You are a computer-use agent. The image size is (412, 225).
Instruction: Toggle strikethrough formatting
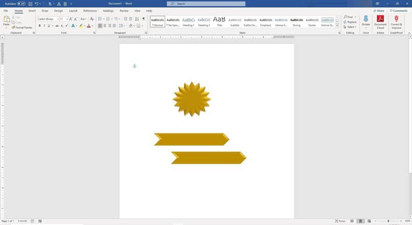tap(57, 26)
